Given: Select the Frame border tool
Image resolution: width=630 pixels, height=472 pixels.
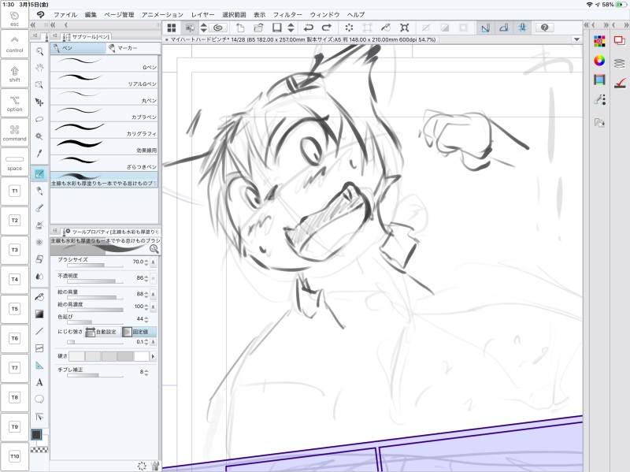Looking at the screenshot, I should (x=39, y=348).
